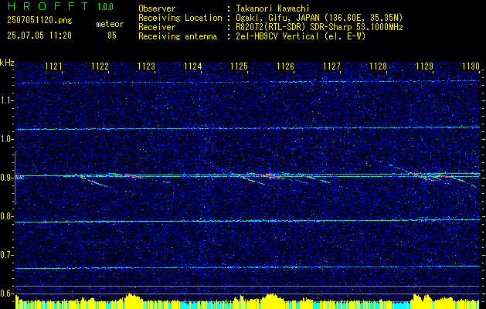Click the gray vertical range bar near 0.9
The width and height of the screenshot is (486, 309).
coord(15,178)
